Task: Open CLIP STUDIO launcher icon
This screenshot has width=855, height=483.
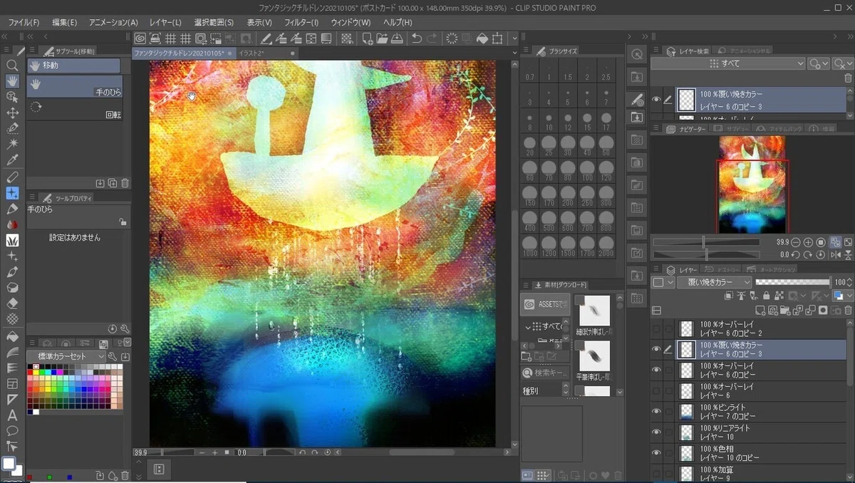Action: coord(140,38)
